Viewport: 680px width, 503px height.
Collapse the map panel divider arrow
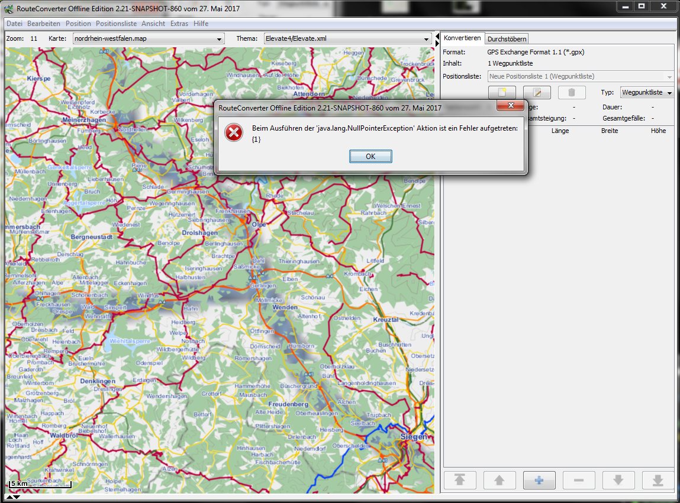(9, 497)
